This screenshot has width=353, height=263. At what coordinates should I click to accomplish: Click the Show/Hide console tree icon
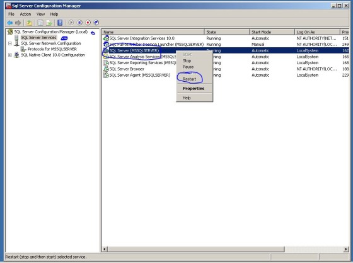pos(40,23)
